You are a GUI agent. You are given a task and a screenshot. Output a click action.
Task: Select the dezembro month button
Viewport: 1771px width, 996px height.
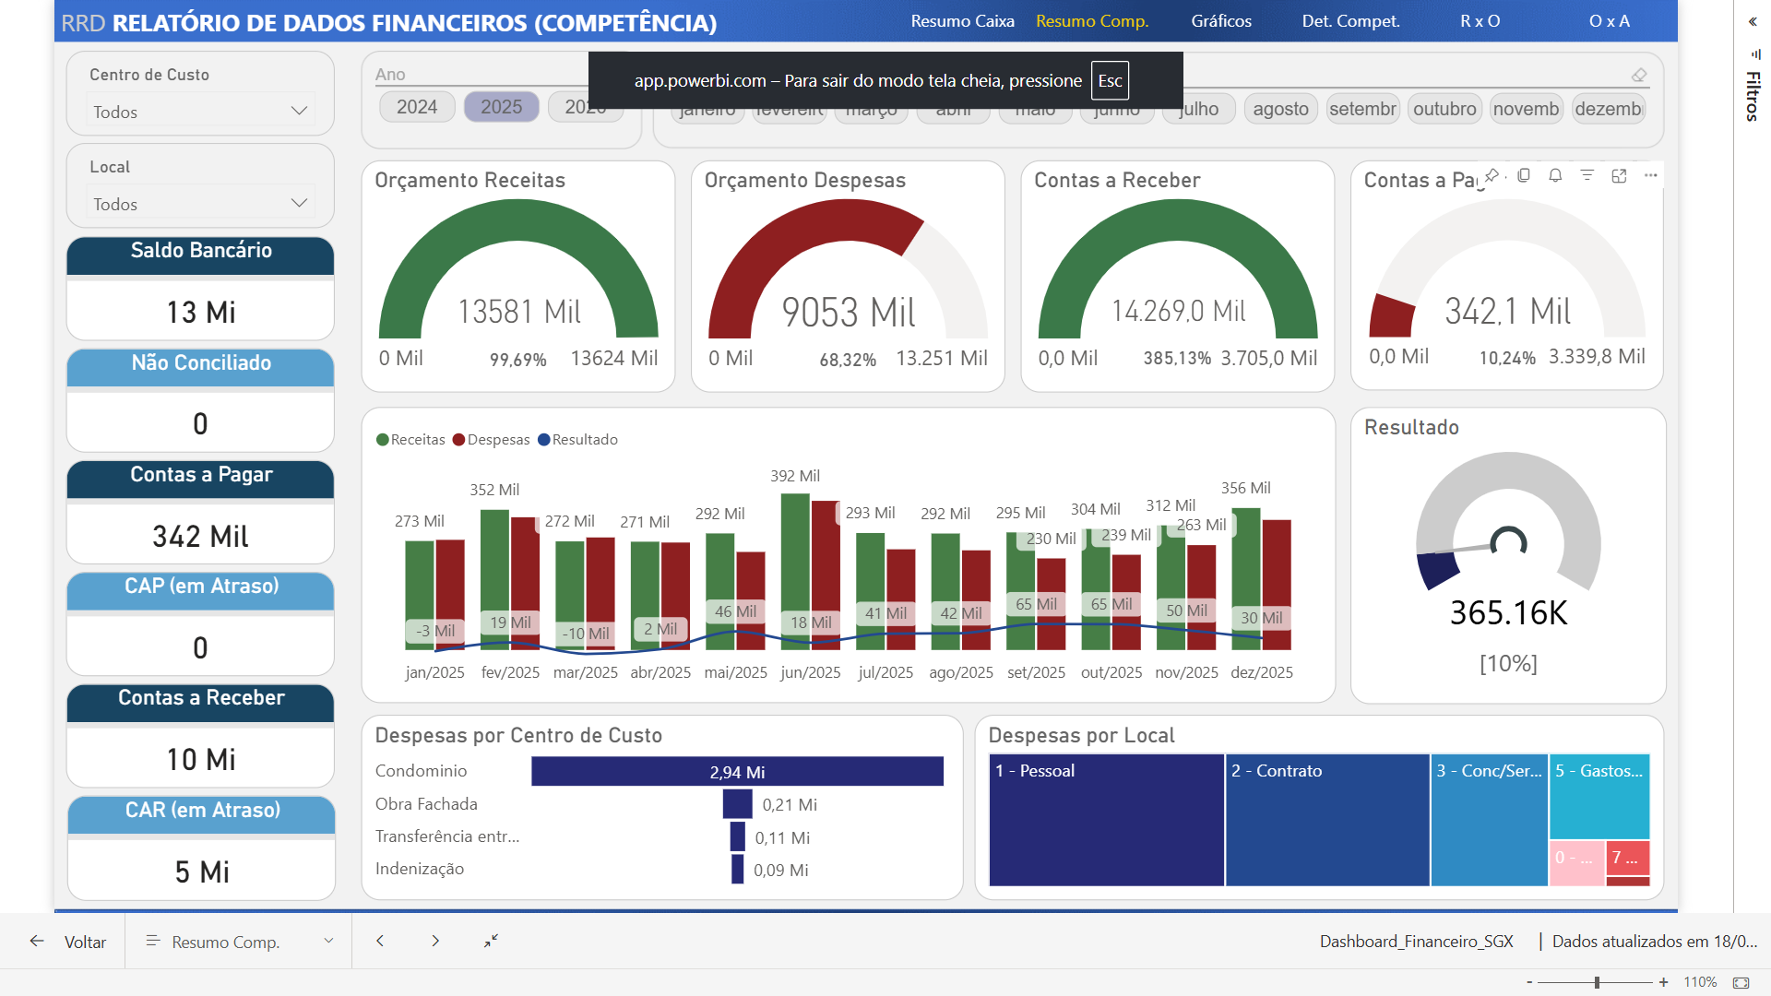point(1608,109)
